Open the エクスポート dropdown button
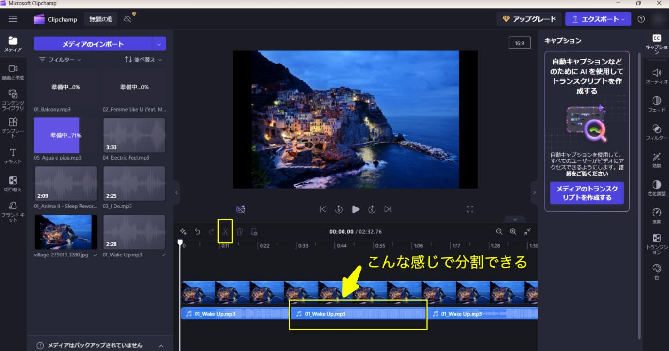Viewport: 669px width, 351px height. click(x=598, y=19)
